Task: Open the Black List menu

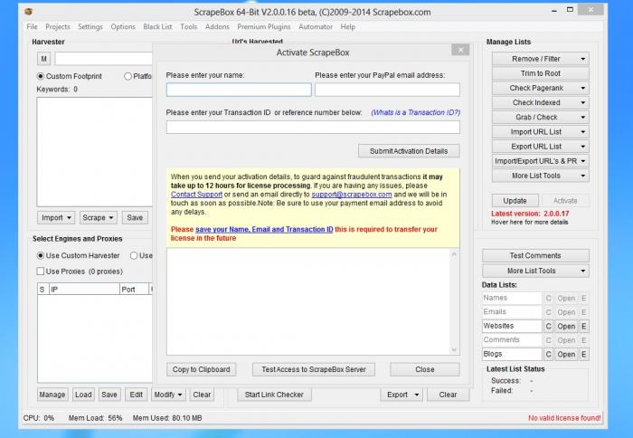Action: 157,26
